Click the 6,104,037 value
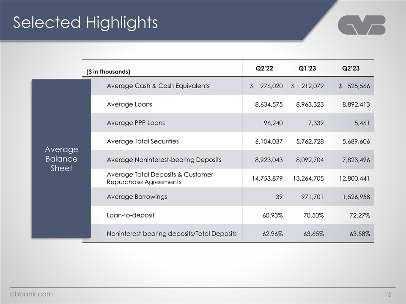406x304 pixels. coord(269,141)
